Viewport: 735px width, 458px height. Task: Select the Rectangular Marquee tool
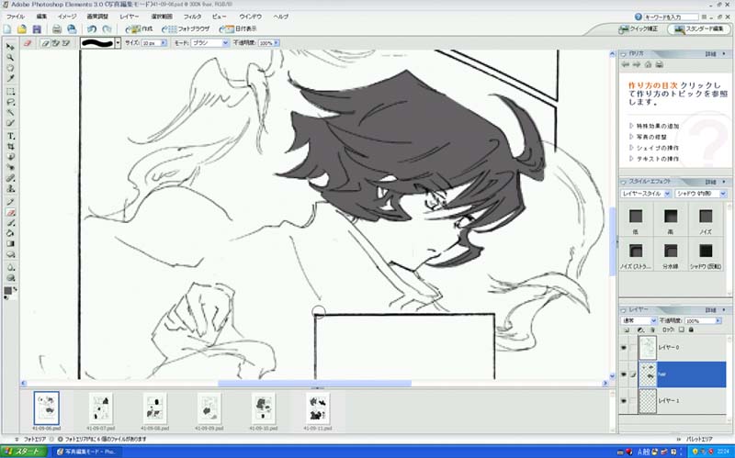pyautogui.click(x=10, y=91)
